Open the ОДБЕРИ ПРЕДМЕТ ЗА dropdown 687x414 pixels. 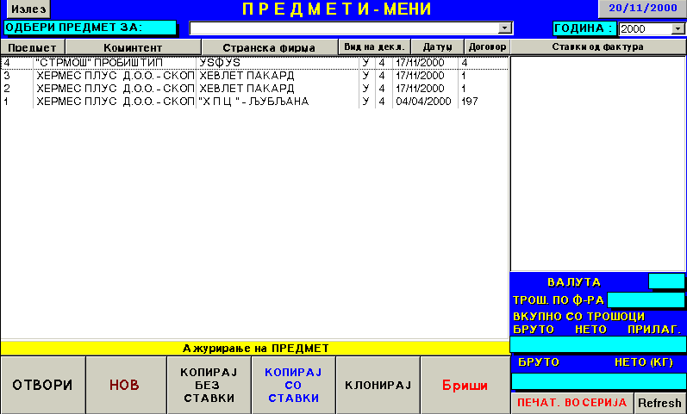coord(505,28)
